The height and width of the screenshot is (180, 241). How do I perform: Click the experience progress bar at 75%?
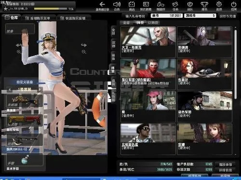[51, 9]
